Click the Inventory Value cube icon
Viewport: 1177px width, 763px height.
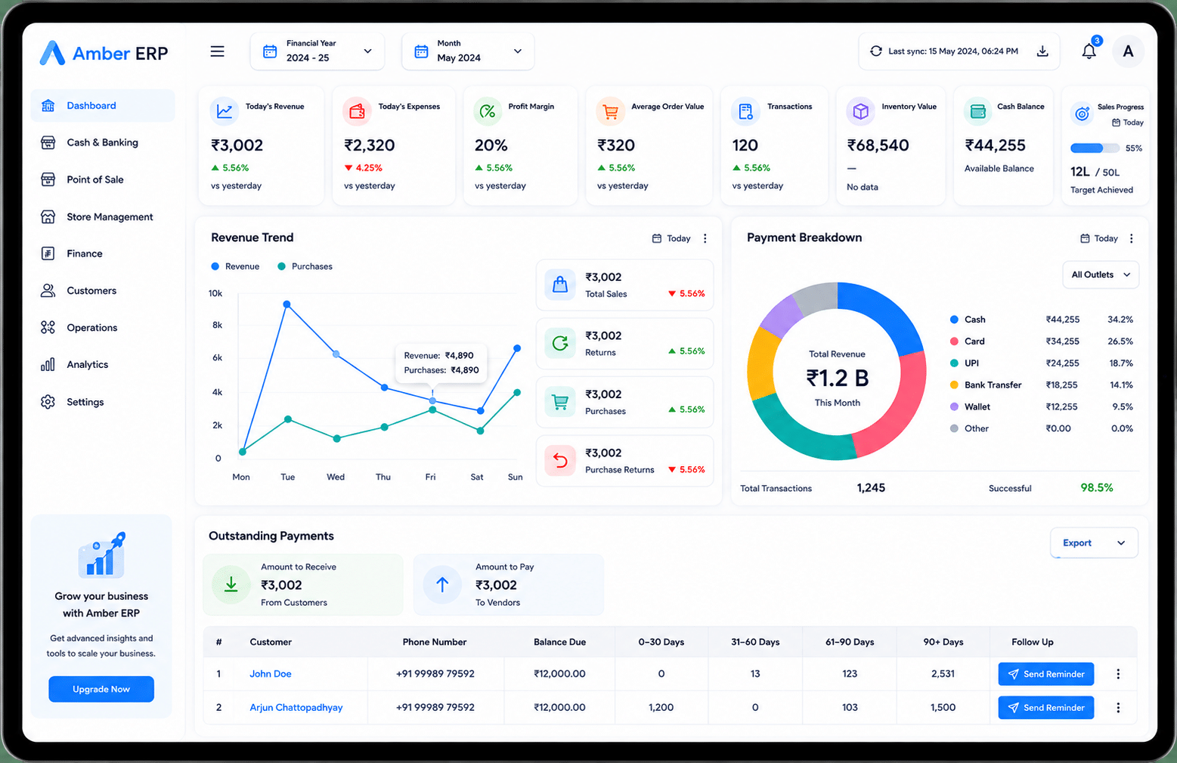click(860, 111)
